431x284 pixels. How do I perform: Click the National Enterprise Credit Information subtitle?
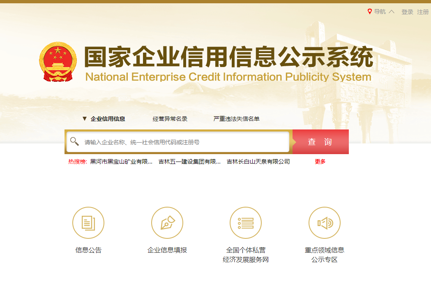tap(228, 77)
